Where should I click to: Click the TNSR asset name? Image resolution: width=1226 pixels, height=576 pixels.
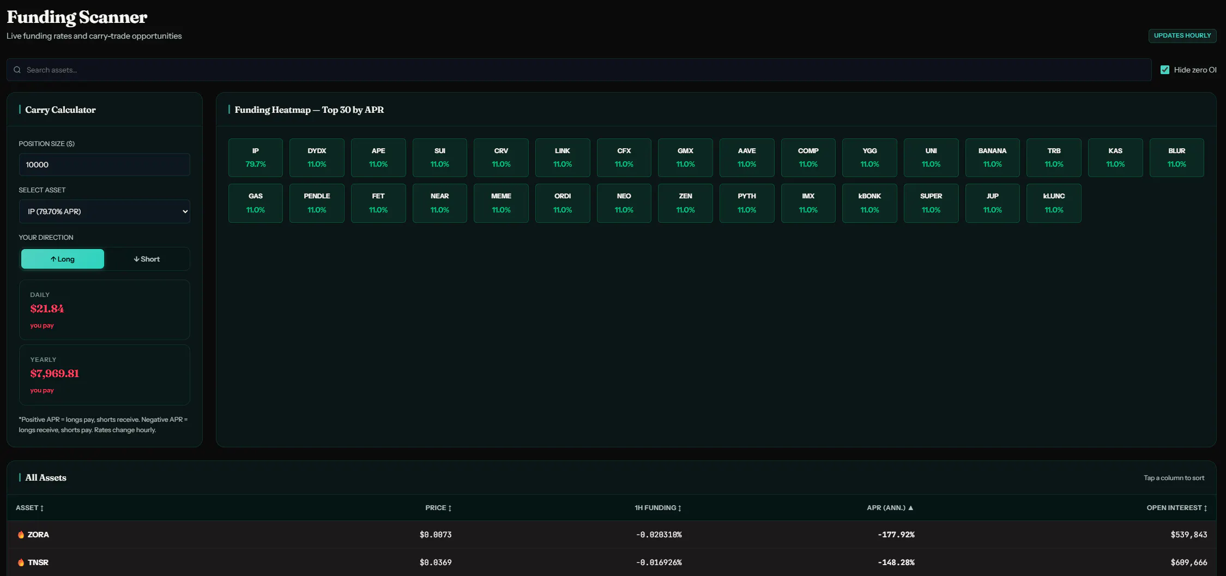point(38,562)
